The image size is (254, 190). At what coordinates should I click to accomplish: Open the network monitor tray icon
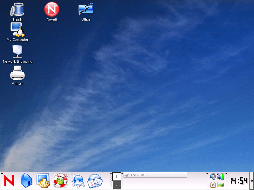tap(220, 184)
